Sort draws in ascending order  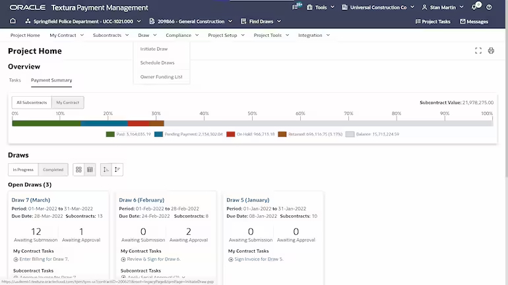pyautogui.click(x=106, y=170)
